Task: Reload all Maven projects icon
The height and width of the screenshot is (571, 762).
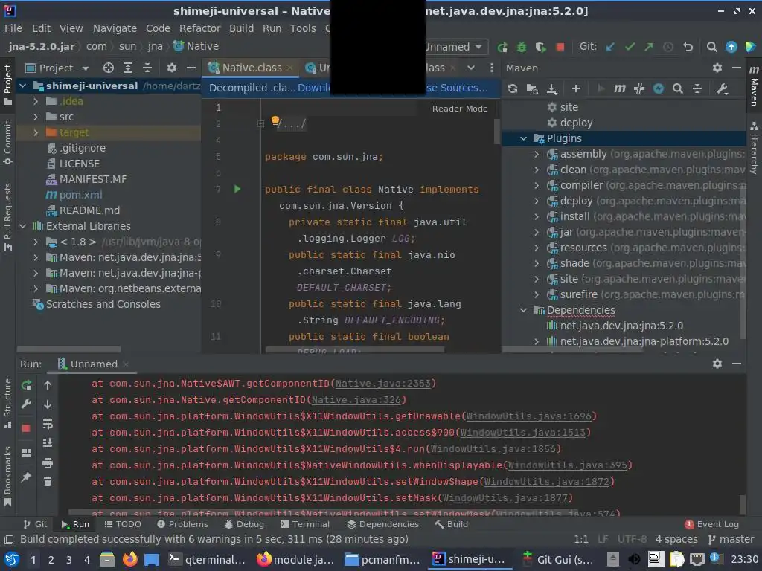Action: tap(513, 88)
